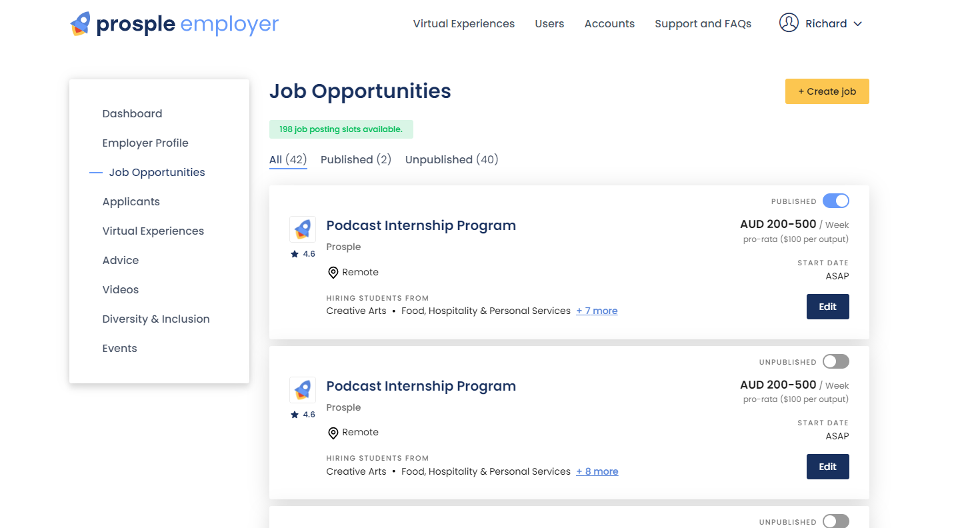
Task: Turn off the PUBLISHED toggle on first job
Action: [836, 201]
